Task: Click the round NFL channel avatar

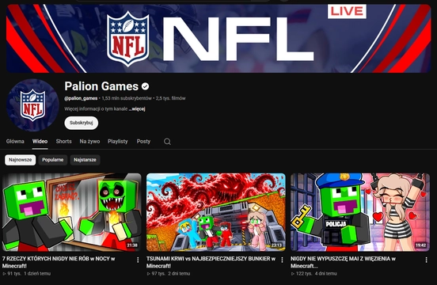Action: click(x=32, y=105)
